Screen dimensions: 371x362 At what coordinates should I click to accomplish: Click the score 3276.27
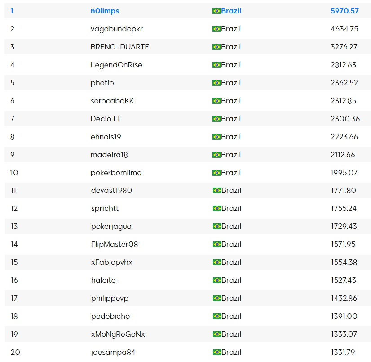point(344,47)
